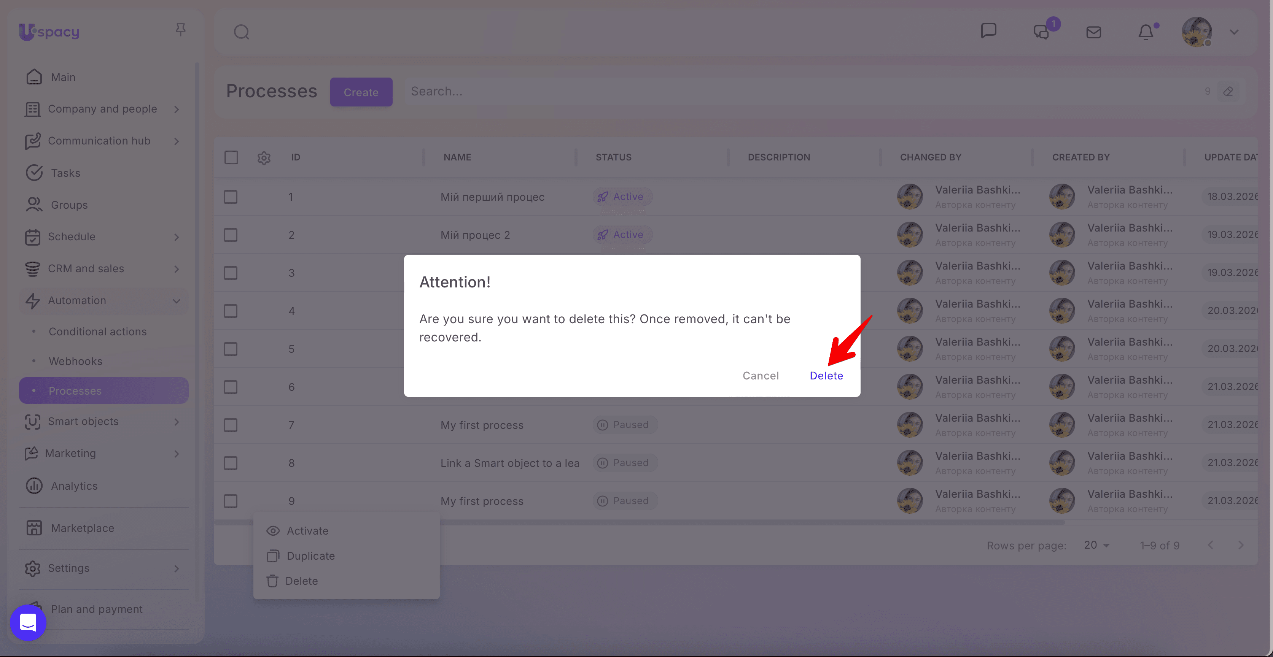Open the chat bubble icon in header
Screen dimensions: 1273x657
[988, 31]
